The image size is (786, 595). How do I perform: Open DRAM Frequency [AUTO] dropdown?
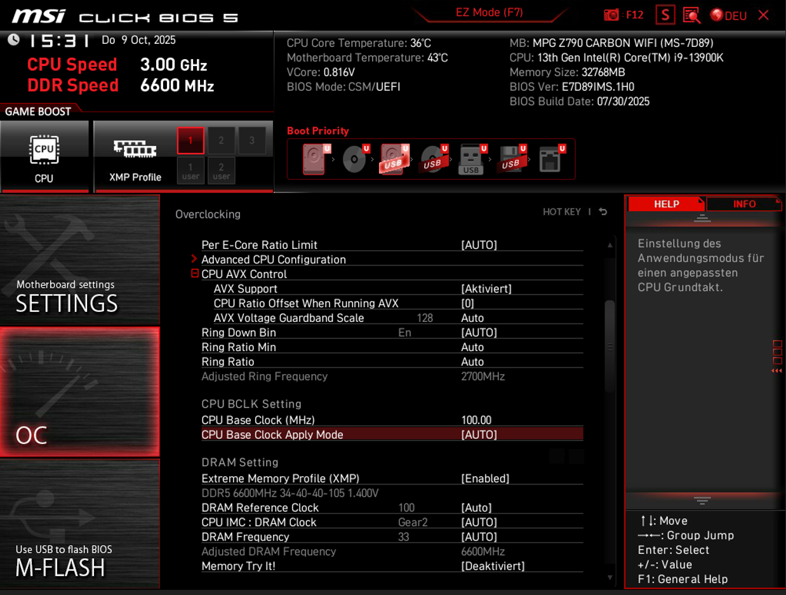click(x=479, y=537)
